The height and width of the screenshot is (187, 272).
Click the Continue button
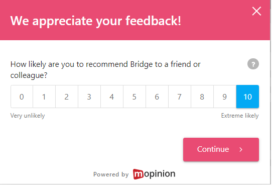point(221,149)
